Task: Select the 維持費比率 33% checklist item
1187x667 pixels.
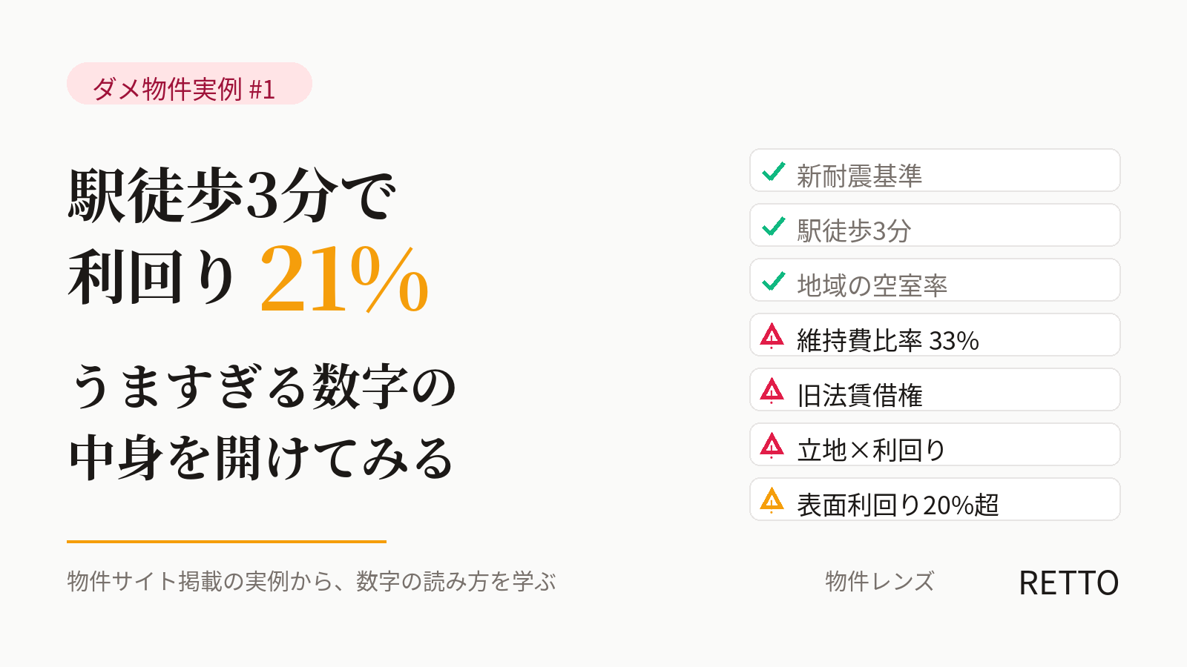Action: 935,335
